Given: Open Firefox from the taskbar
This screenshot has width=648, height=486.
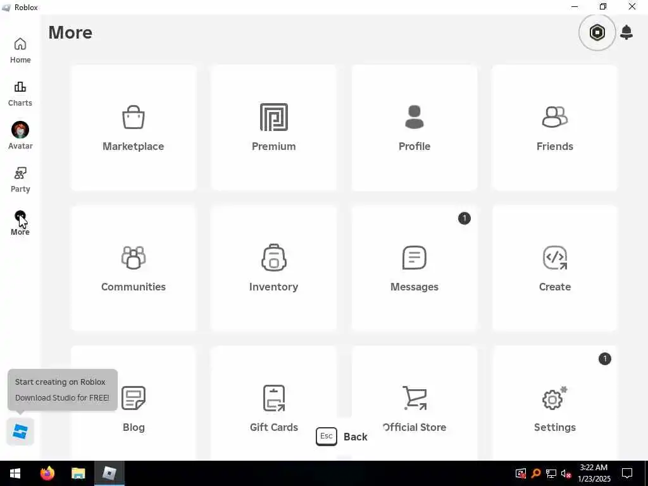Looking at the screenshot, I should [x=47, y=473].
